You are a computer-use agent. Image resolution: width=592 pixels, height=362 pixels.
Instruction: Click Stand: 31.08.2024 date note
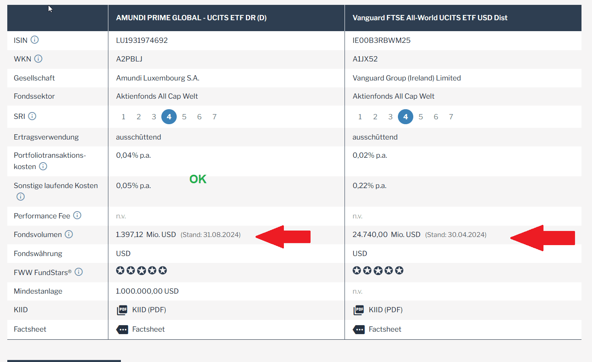pos(211,235)
